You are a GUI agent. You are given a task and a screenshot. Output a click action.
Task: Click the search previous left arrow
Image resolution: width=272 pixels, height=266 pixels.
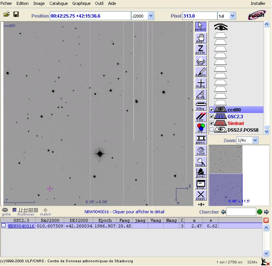coord(223,212)
